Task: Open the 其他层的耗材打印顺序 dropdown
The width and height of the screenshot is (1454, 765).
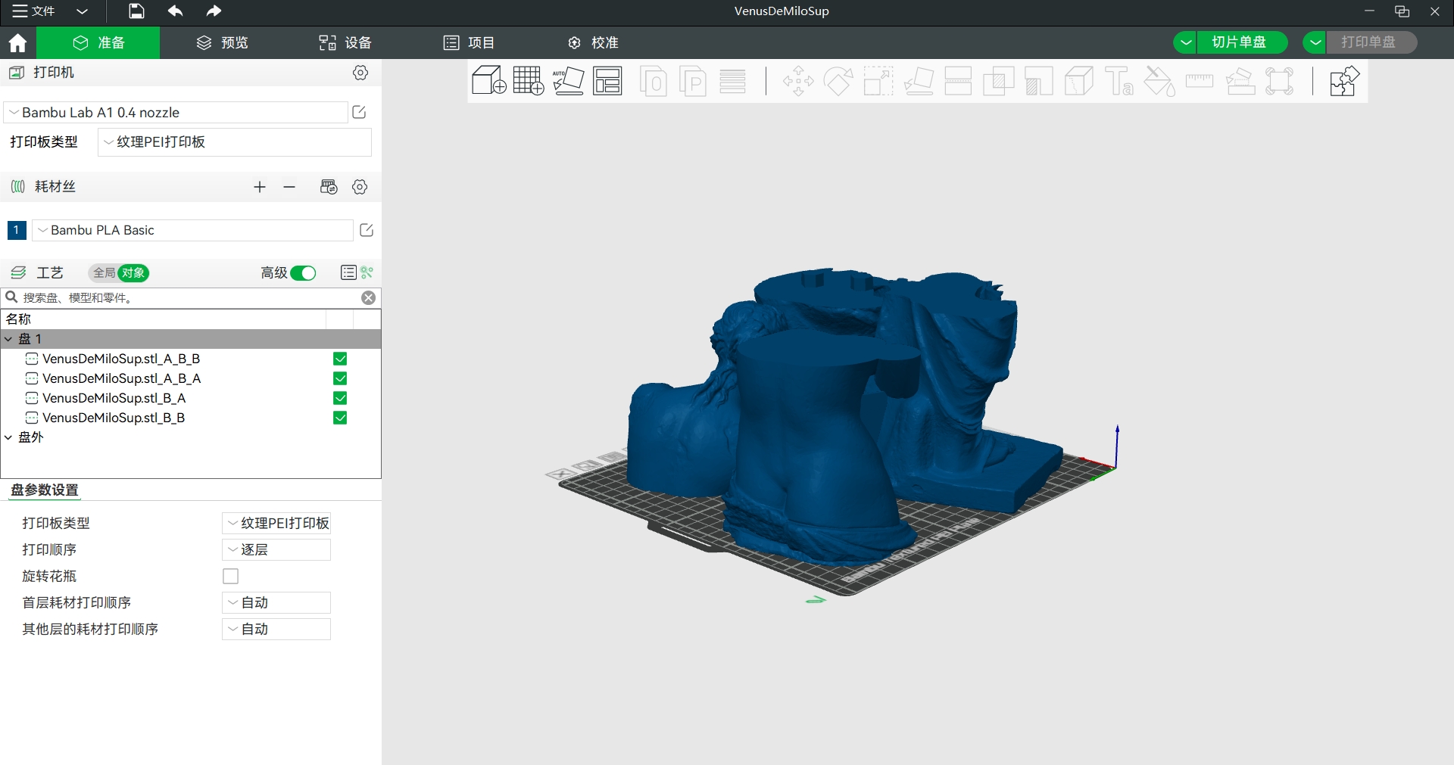Action: tap(276, 630)
